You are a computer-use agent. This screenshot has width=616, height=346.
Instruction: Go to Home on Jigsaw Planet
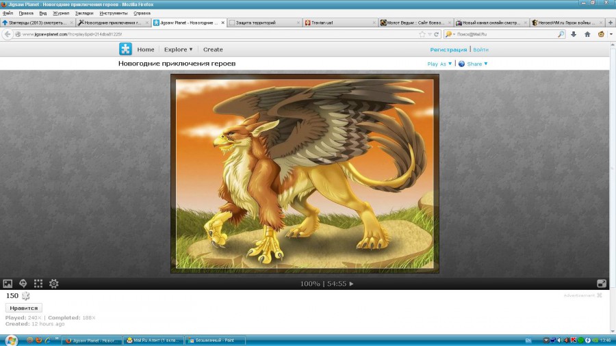point(146,49)
